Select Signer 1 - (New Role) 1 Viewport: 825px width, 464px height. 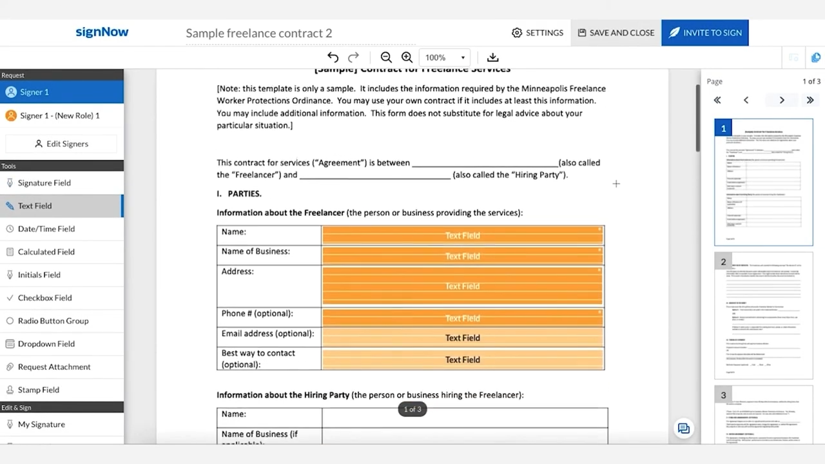coord(62,115)
